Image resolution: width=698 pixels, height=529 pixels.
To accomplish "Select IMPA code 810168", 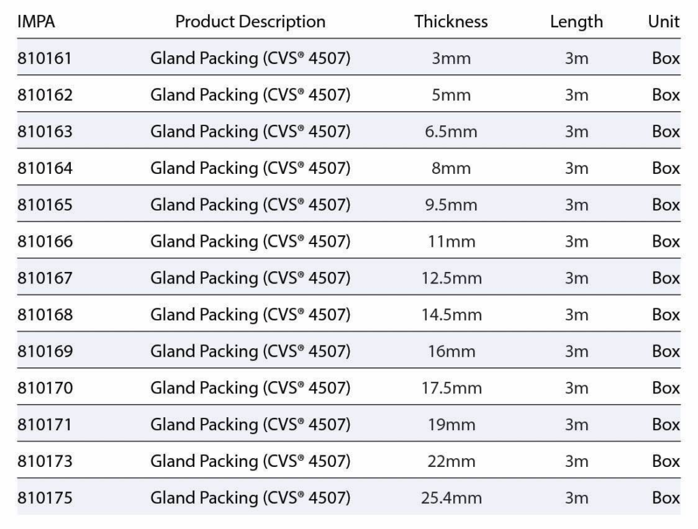I will point(44,315).
